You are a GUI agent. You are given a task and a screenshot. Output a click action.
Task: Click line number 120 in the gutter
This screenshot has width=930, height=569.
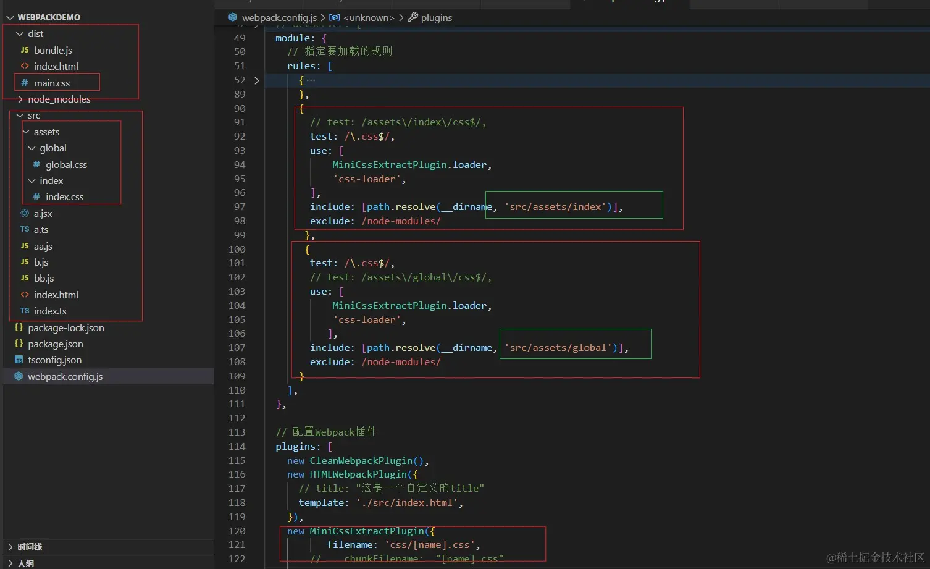click(x=237, y=531)
